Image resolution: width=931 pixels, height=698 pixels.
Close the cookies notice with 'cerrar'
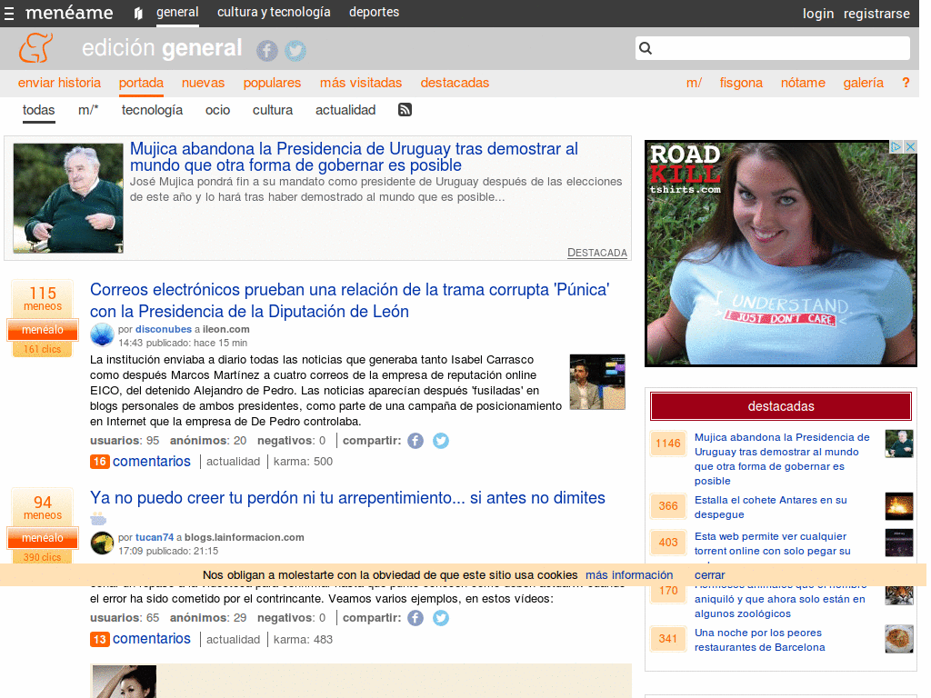coord(709,574)
